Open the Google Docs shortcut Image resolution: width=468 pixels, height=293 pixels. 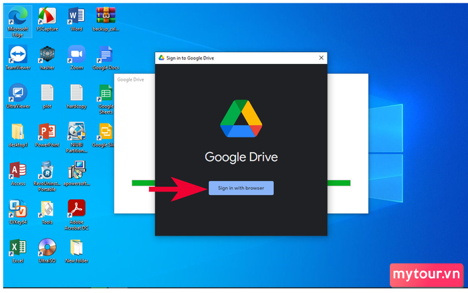click(106, 58)
